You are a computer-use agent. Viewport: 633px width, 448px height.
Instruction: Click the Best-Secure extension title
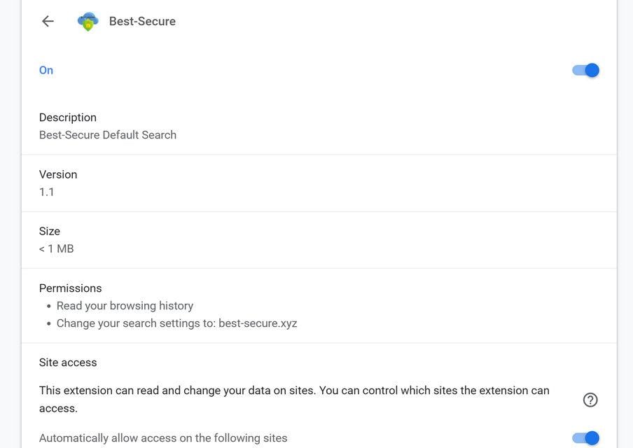coord(142,21)
